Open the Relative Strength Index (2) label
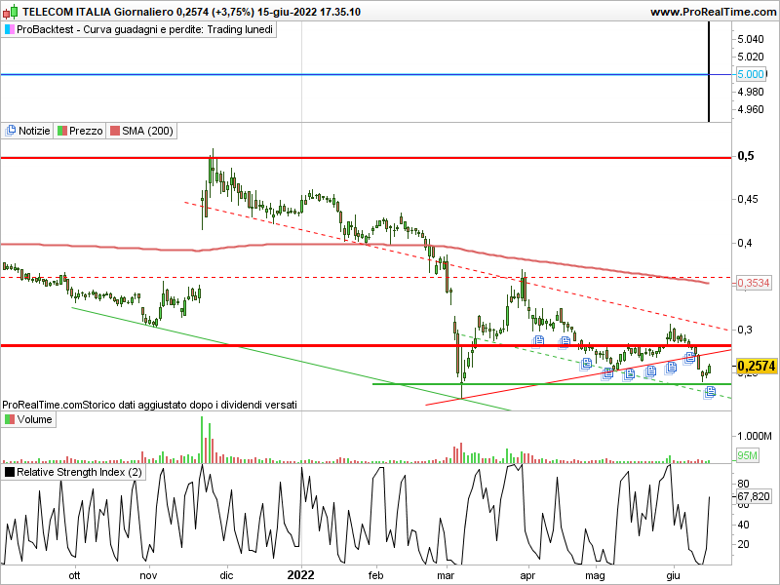780x585 pixels. (79, 472)
